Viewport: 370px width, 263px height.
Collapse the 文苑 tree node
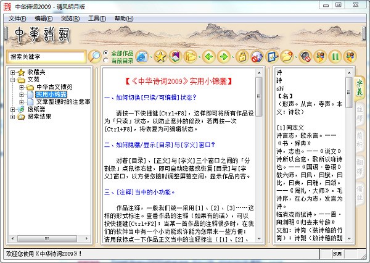point(13,80)
